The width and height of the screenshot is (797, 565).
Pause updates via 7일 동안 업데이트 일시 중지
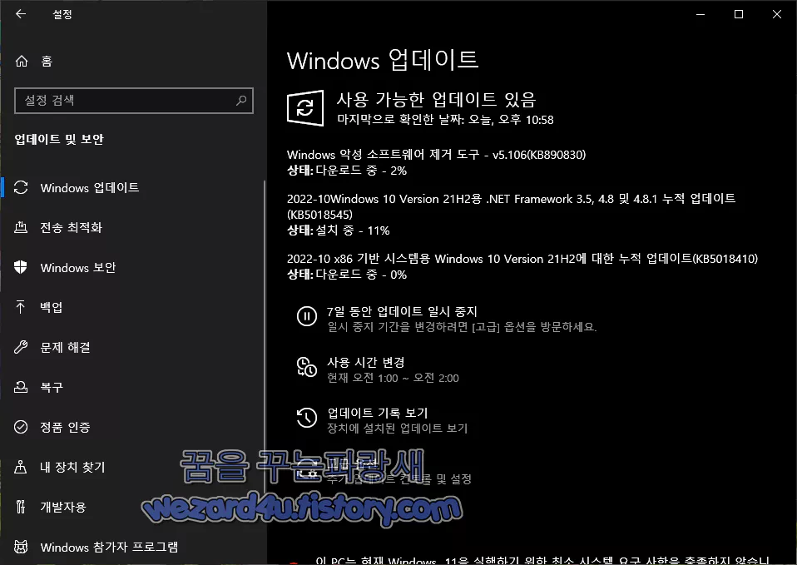coord(402,311)
